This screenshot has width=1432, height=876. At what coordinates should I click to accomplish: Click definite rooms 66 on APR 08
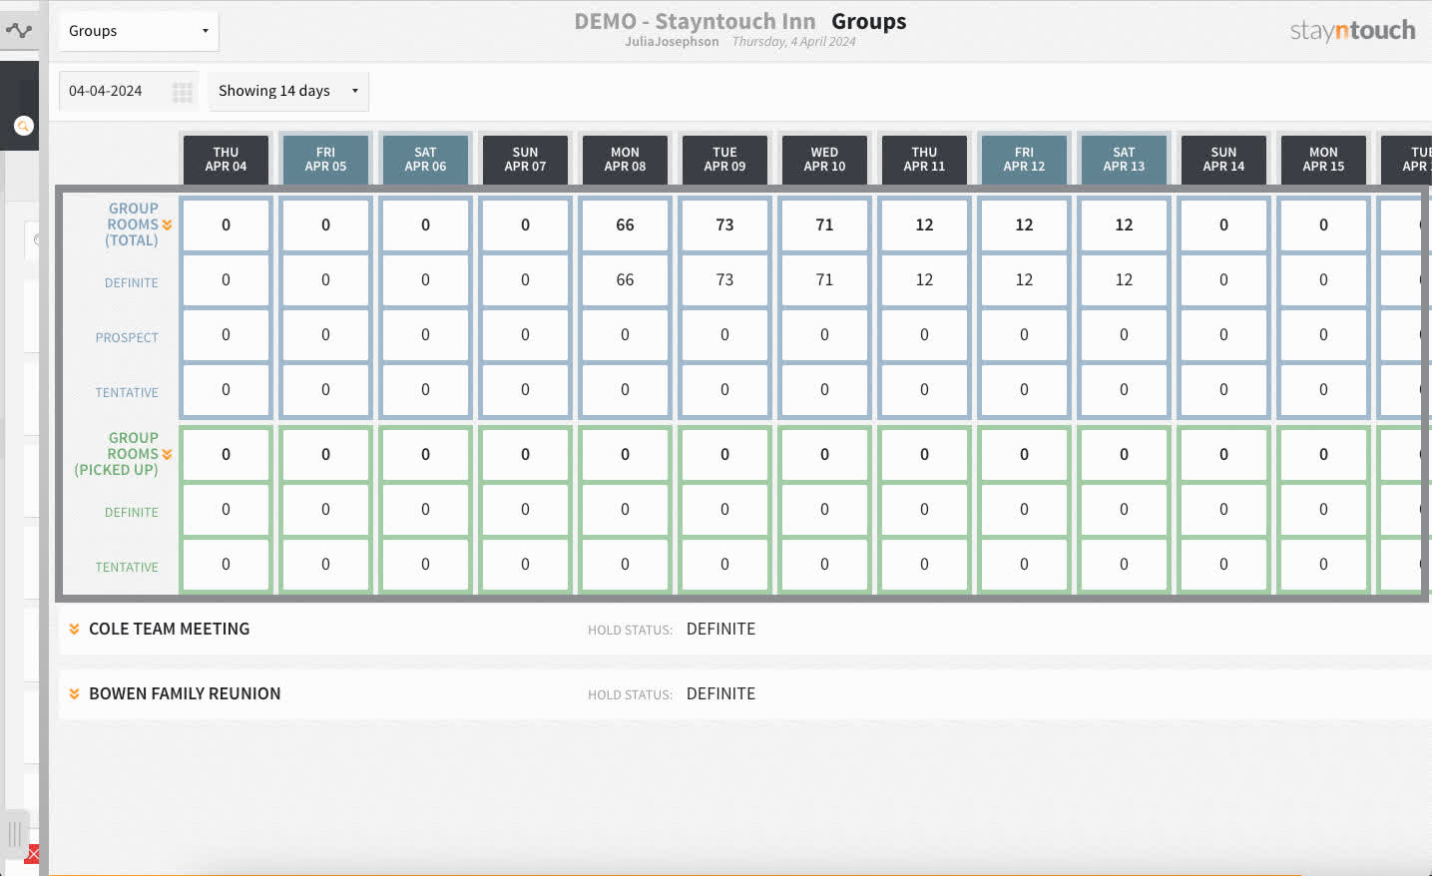click(625, 280)
